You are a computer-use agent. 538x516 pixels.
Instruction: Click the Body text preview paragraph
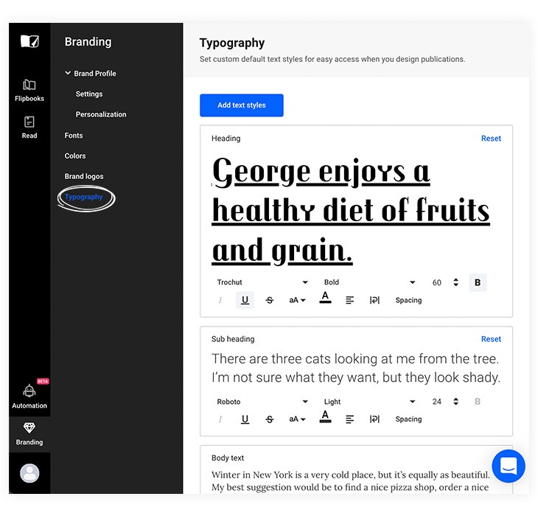(x=350, y=481)
